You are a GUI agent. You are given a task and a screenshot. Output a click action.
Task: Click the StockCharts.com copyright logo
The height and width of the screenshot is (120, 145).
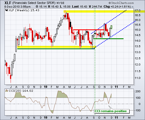click(121, 3)
